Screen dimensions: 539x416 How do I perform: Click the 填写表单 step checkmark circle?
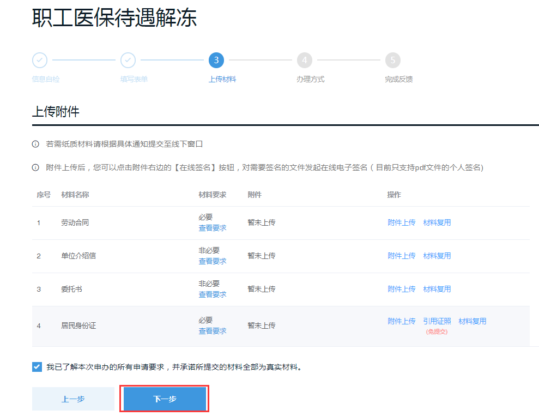coord(128,60)
